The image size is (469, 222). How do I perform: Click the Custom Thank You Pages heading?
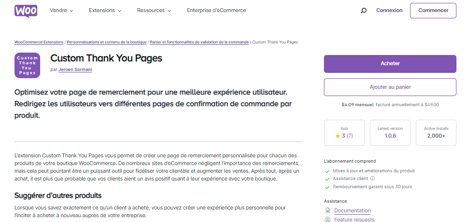(x=106, y=58)
